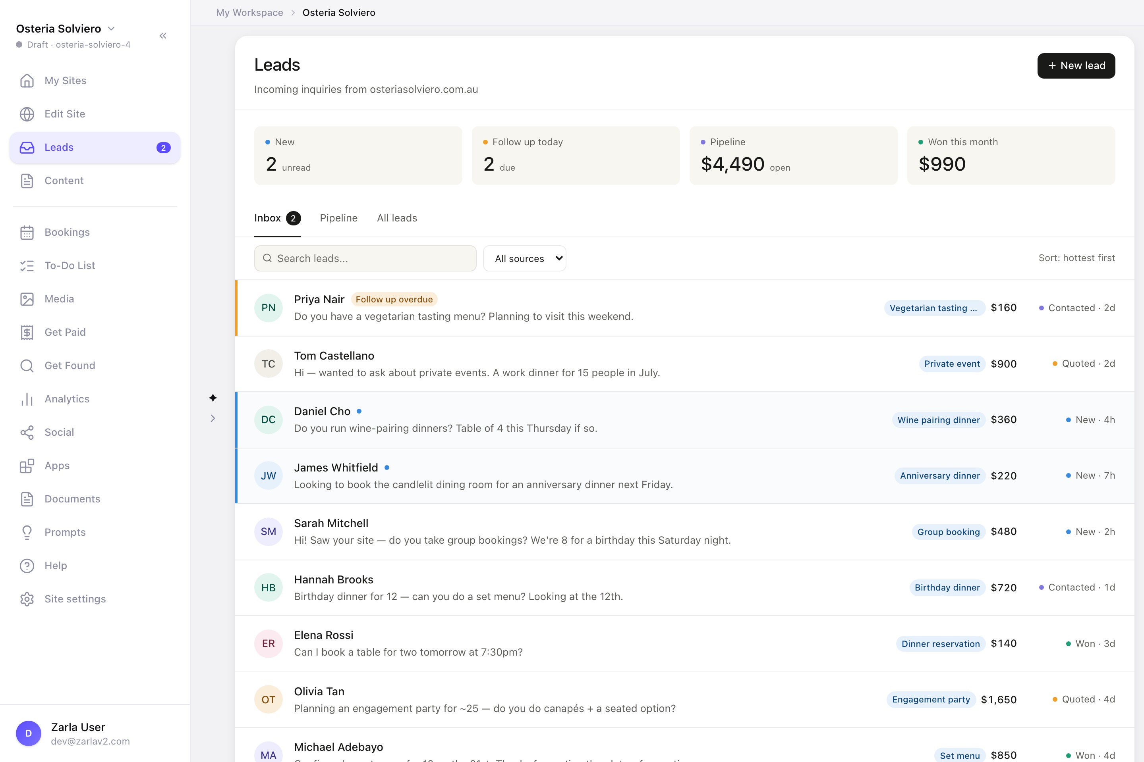Click the search magnifier in Search leads
The image size is (1144, 762).
point(267,258)
